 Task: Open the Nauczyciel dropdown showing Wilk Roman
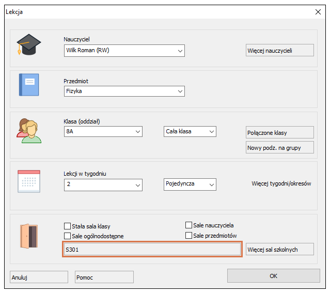pos(124,51)
